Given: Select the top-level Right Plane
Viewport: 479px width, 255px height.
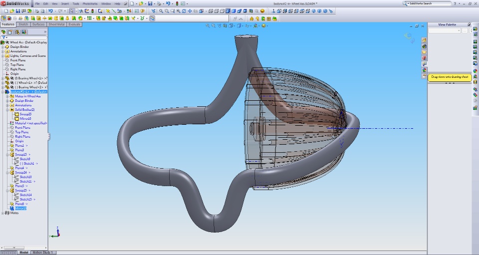Looking at the screenshot, I should (x=18, y=69).
